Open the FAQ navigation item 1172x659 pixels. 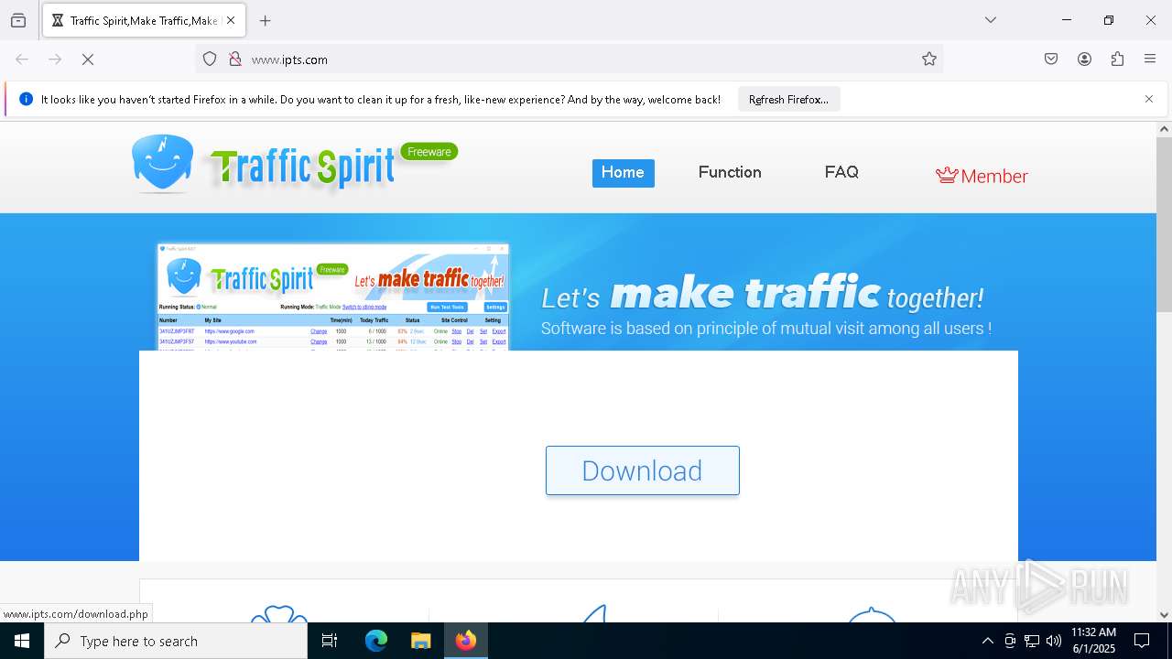[x=841, y=172]
